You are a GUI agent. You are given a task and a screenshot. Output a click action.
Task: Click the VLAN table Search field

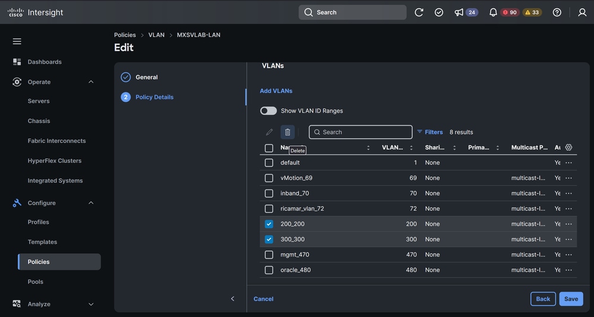point(361,132)
